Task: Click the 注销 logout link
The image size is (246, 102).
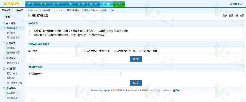Action: pos(111,10)
